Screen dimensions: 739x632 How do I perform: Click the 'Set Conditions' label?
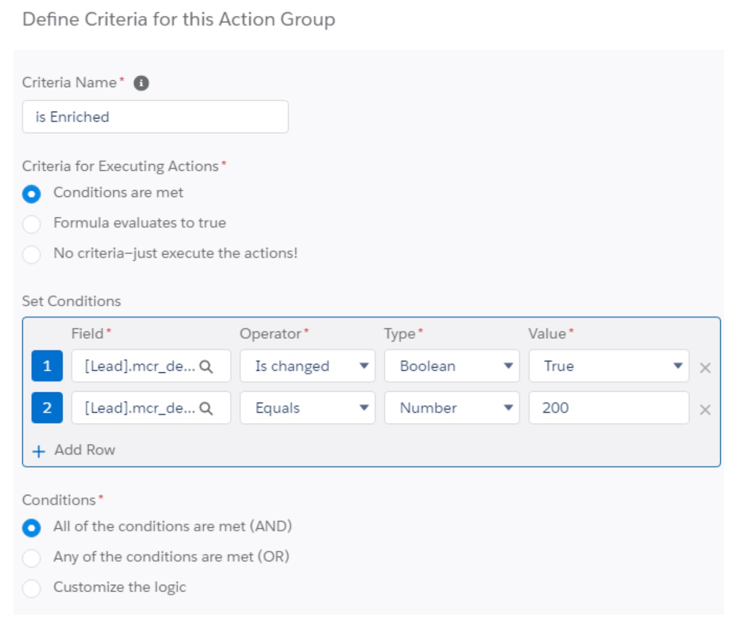72,301
